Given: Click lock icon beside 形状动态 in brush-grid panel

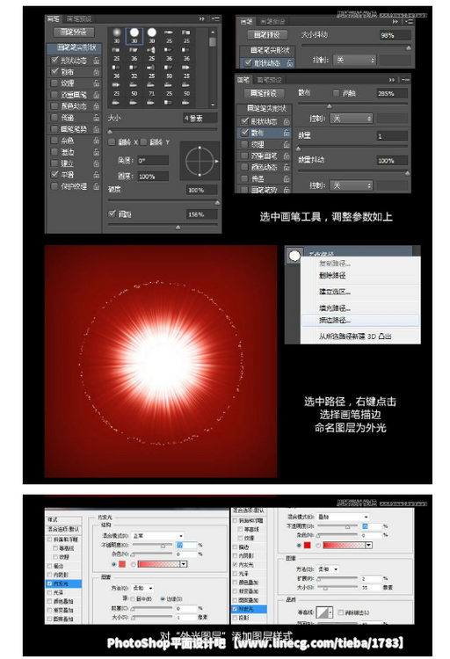Looking at the screenshot, I should pos(97,61).
